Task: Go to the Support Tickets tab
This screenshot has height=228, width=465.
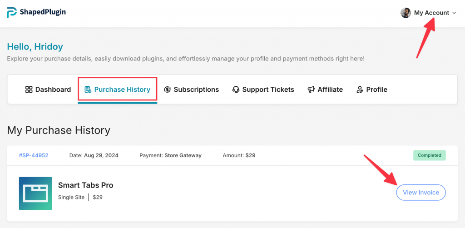Action: (263, 89)
